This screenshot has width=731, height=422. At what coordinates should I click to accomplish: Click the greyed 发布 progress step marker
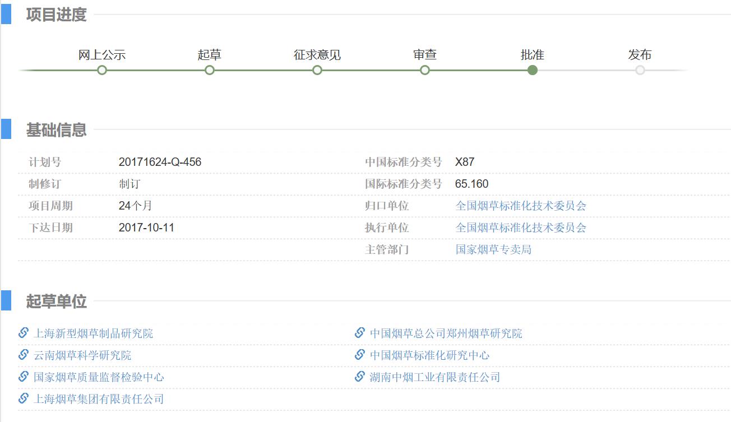(640, 70)
